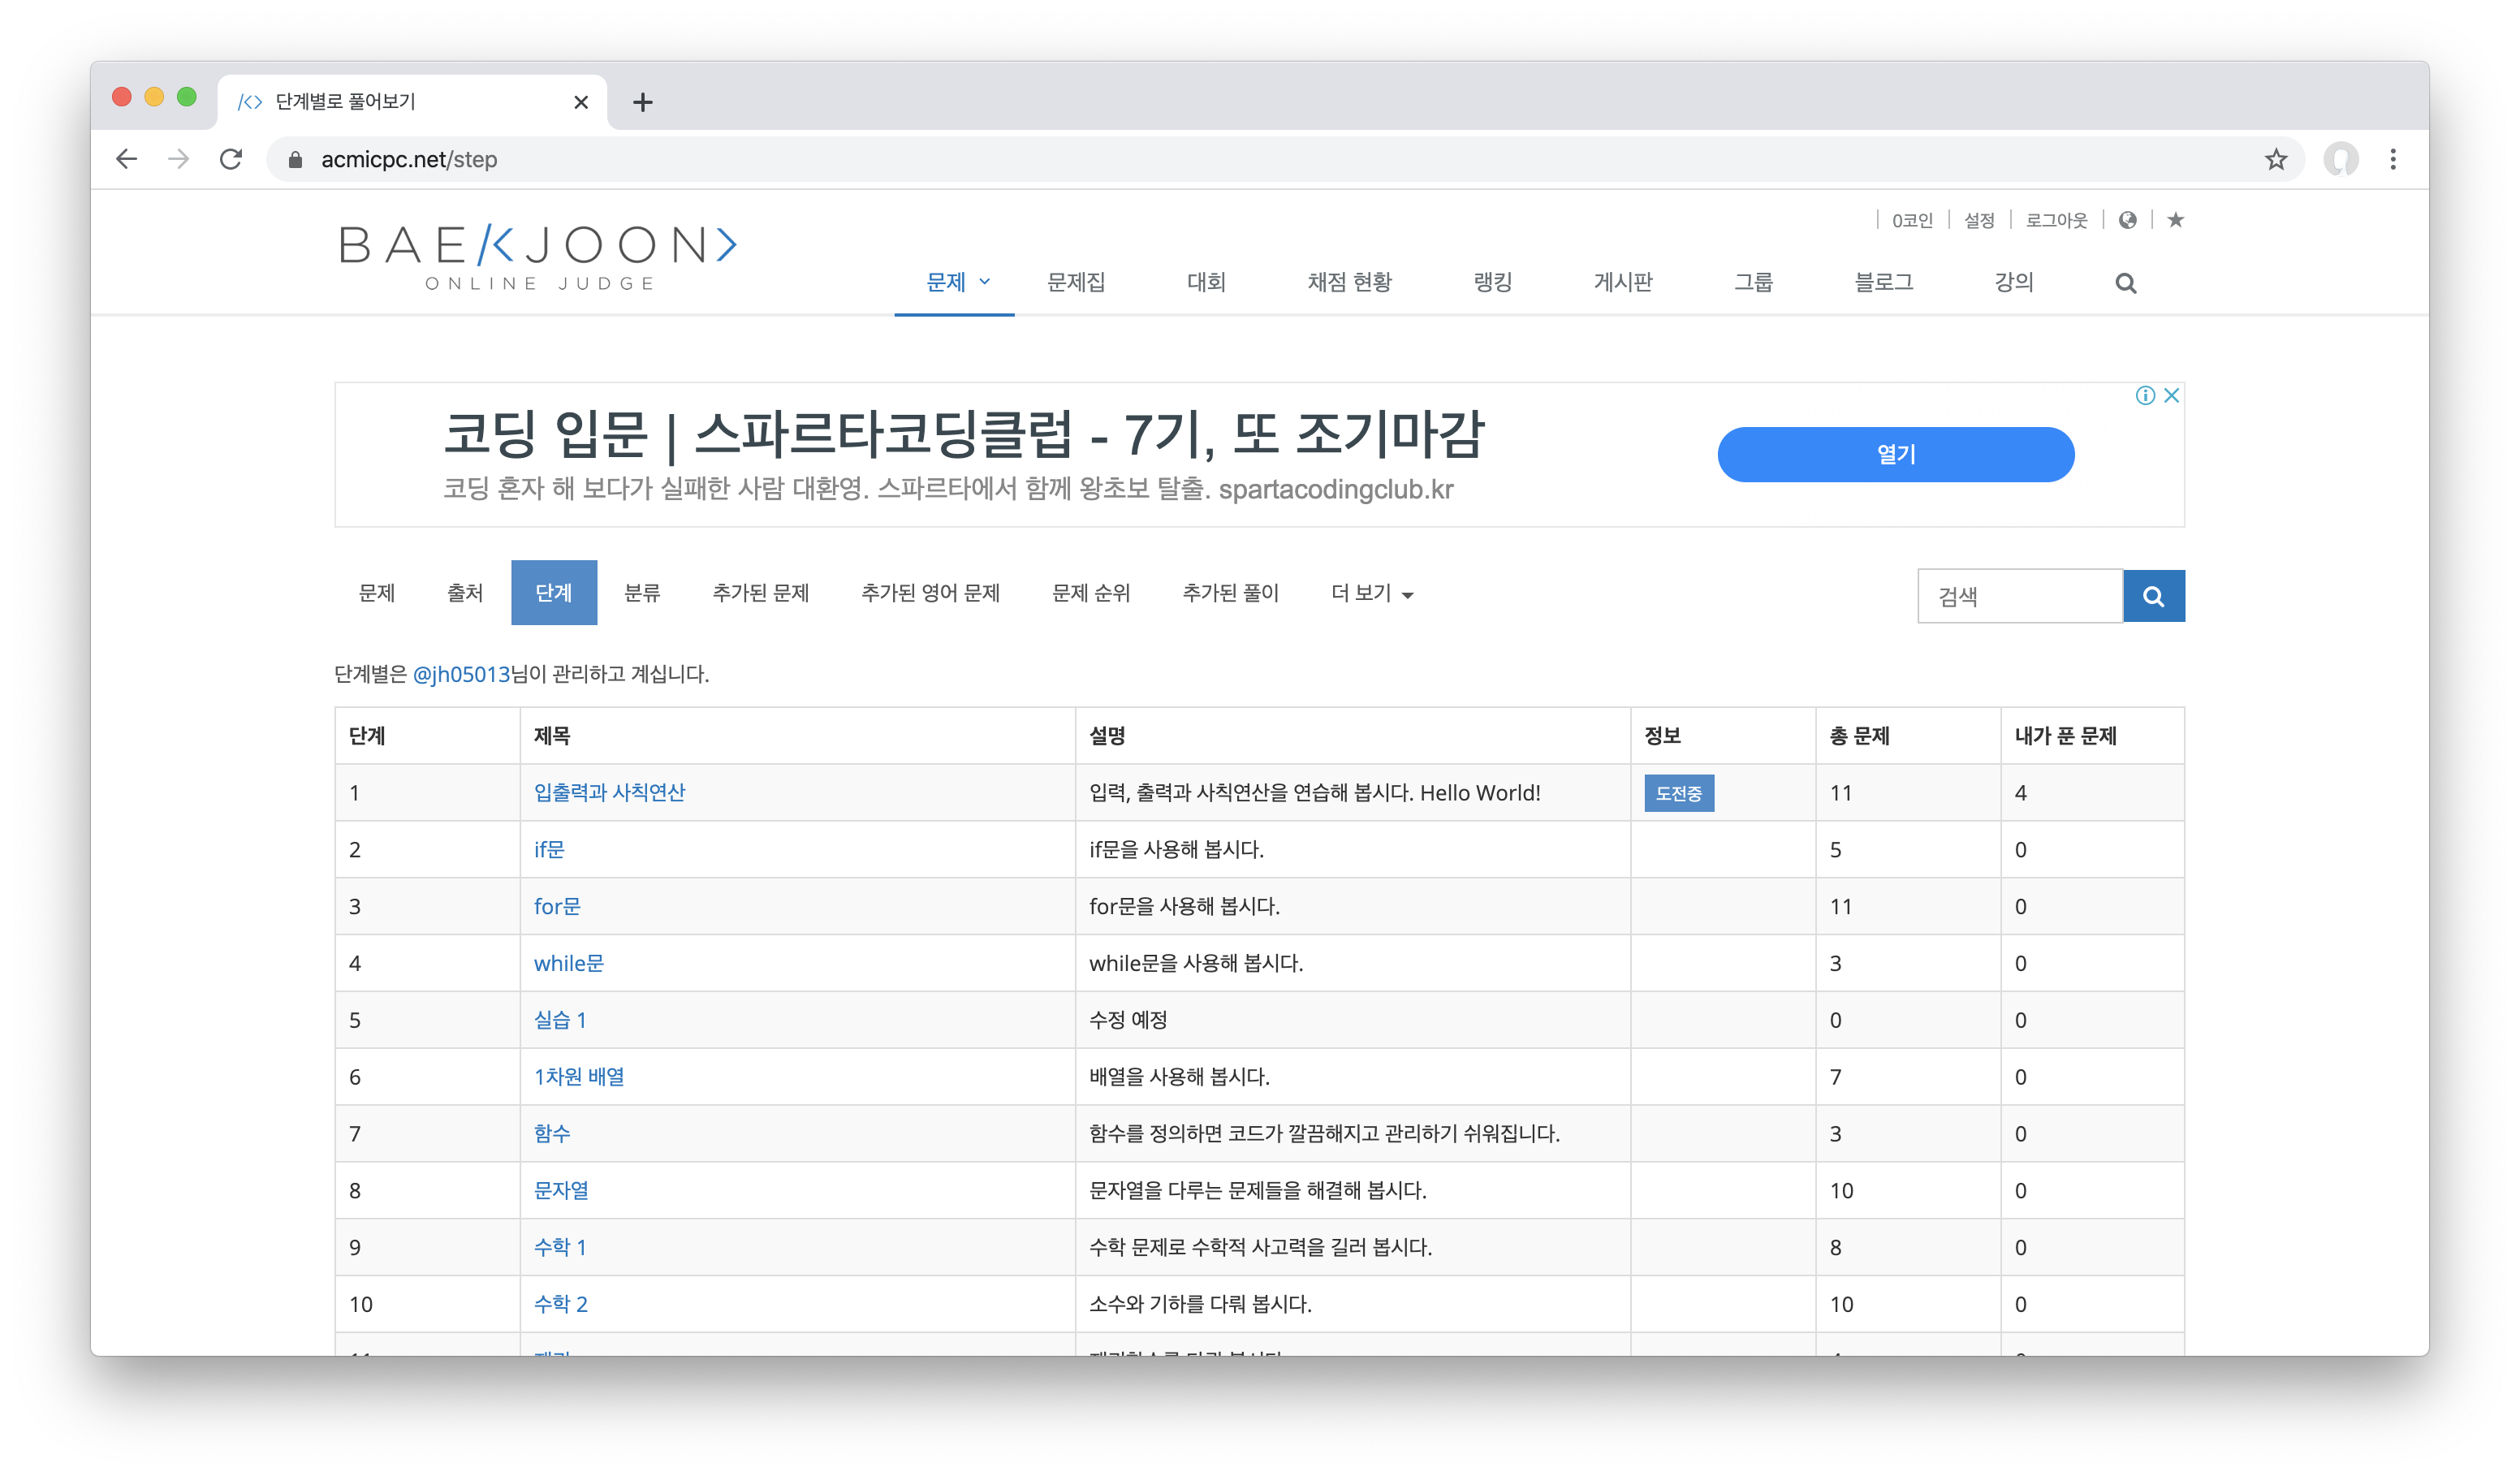
Task: Open the @jh05013 user profile link
Action: 461,675
